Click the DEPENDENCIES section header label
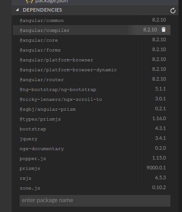Image resolution: width=182 pixels, height=212 pixels. pyautogui.click(x=42, y=10)
